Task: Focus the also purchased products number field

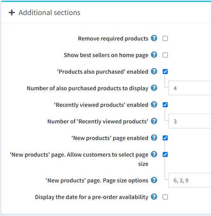Action: click(190, 88)
